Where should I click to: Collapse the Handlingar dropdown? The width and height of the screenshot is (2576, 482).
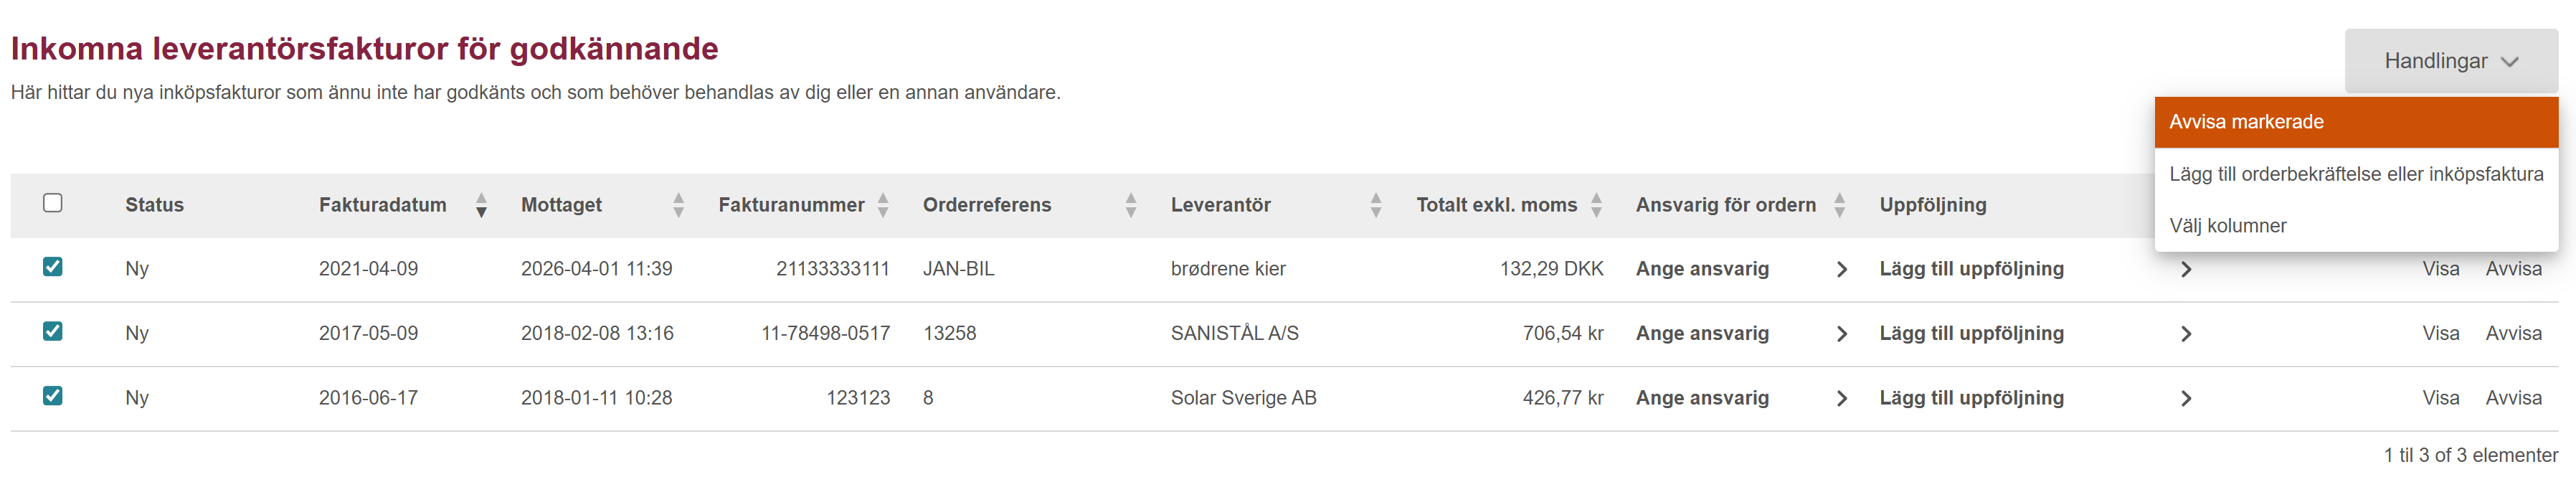pyautogui.click(x=2450, y=61)
